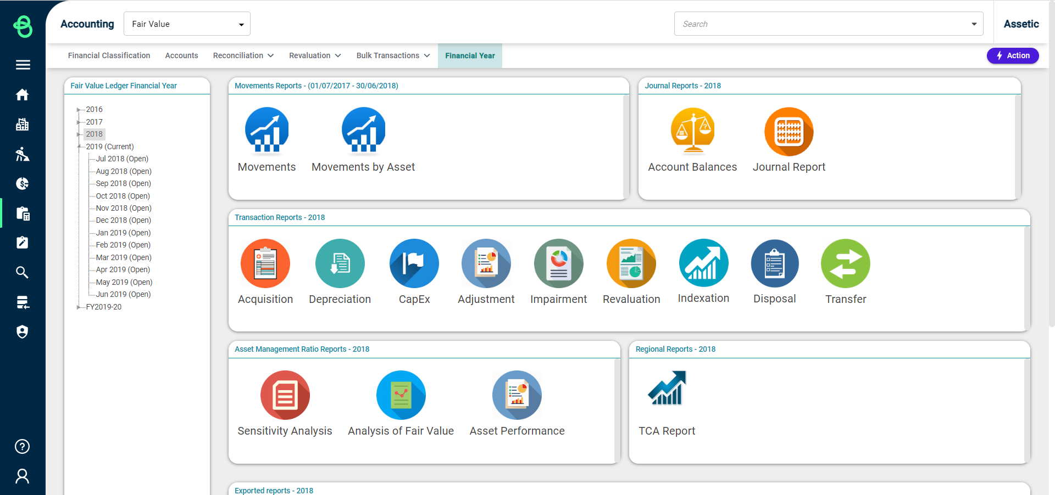Open the help question mark icon
Screen dimensions: 1055x495
tap(23, 447)
